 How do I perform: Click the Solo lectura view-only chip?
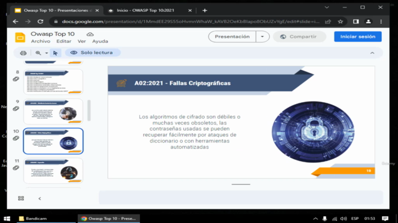pyautogui.click(x=93, y=53)
